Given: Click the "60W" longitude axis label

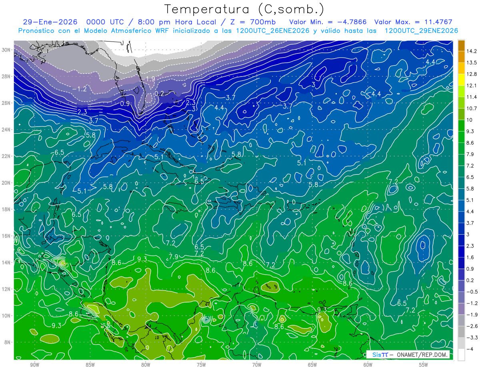Looking at the screenshot, I should pos(368,364).
